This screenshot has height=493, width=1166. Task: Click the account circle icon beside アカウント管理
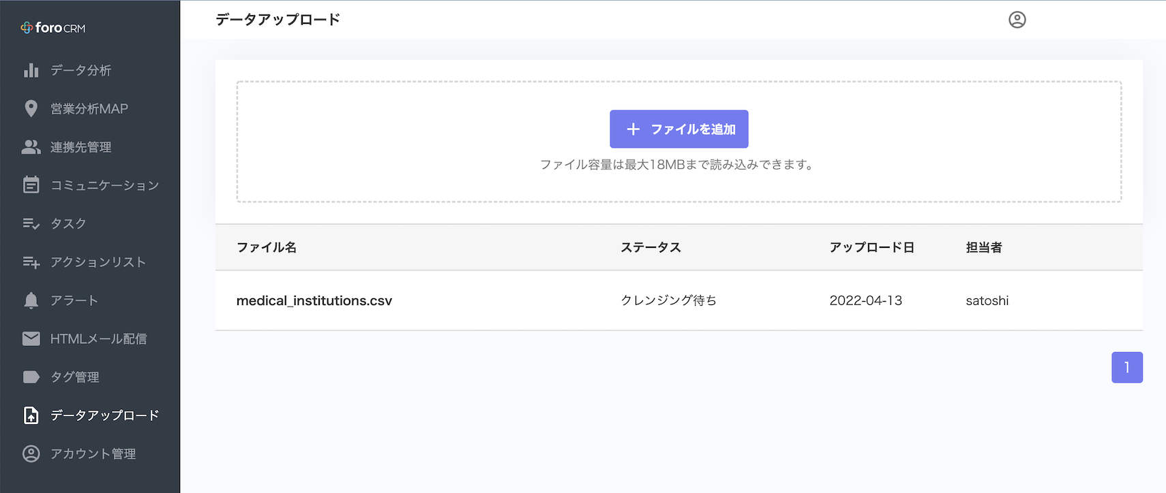[31, 454]
